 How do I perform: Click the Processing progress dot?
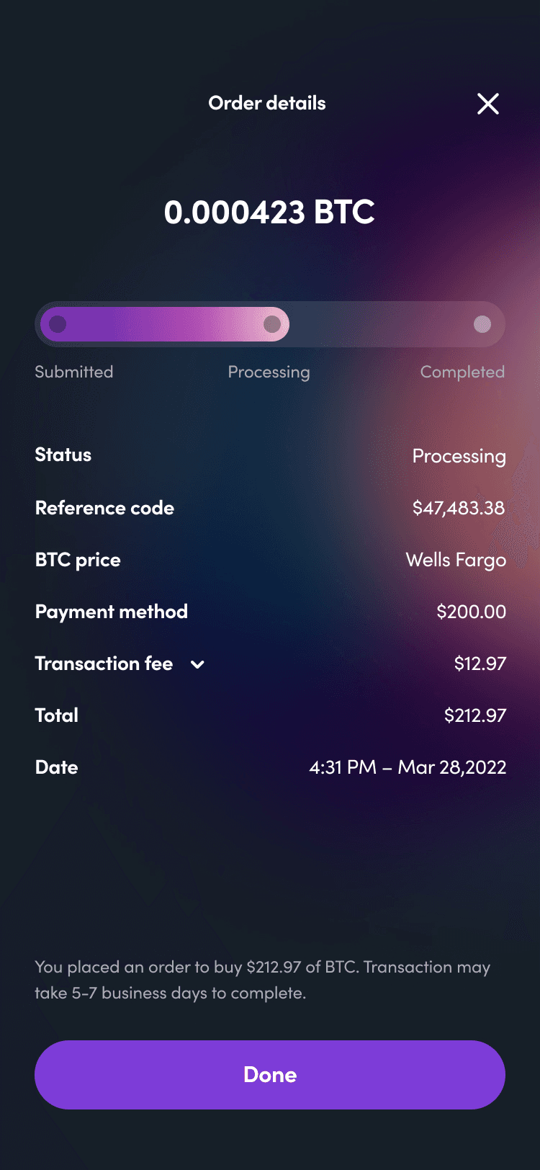pos(272,324)
